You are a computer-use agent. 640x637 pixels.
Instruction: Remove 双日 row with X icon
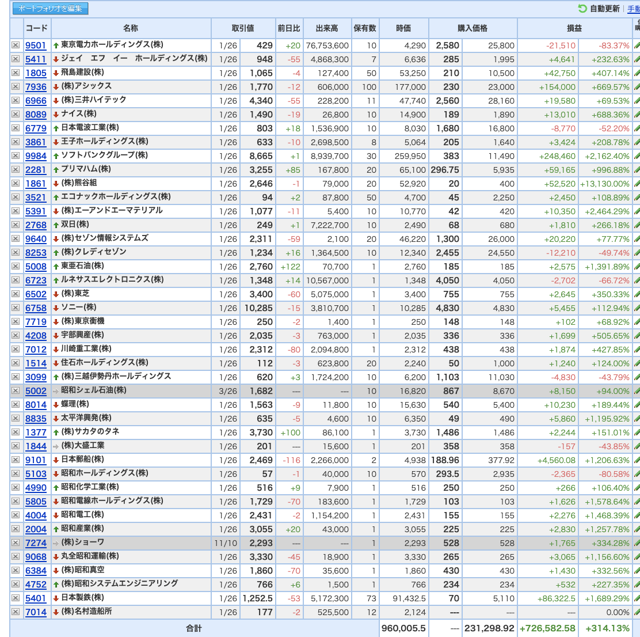tap(16, 225)
